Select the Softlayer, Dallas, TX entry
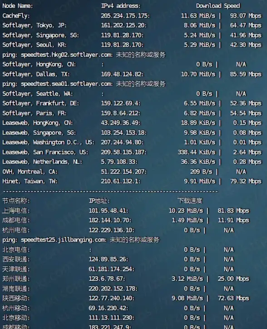267x329 pixels. pos(36,74)
